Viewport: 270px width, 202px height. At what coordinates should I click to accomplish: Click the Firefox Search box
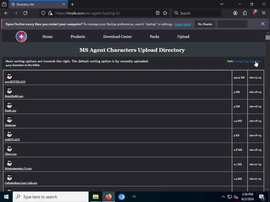click(x=197, y=13)
